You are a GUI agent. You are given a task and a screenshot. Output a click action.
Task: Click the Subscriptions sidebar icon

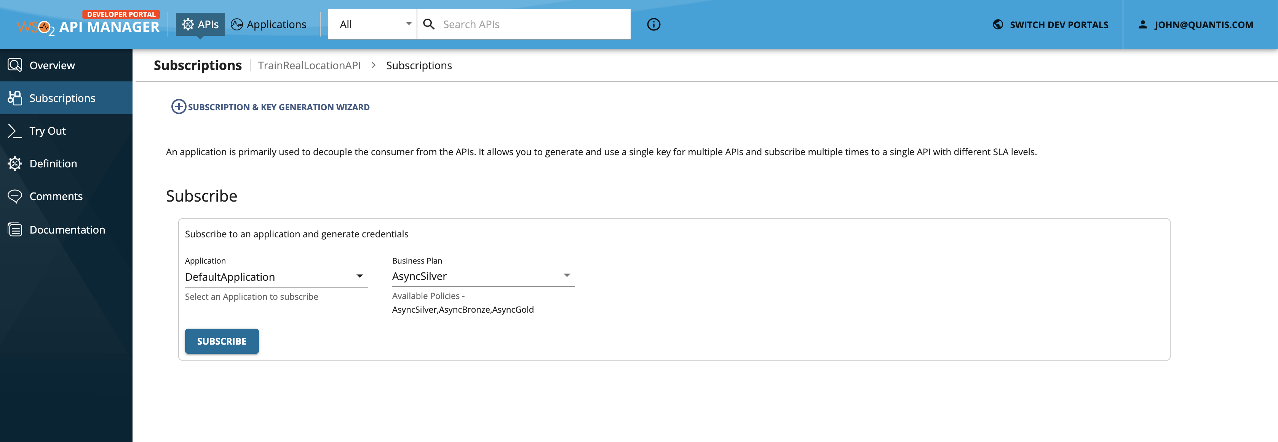(x=16, y=98)
